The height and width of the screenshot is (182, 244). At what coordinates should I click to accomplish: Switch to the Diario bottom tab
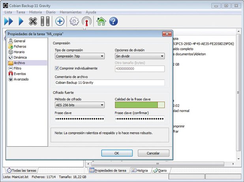coord(160,170)
